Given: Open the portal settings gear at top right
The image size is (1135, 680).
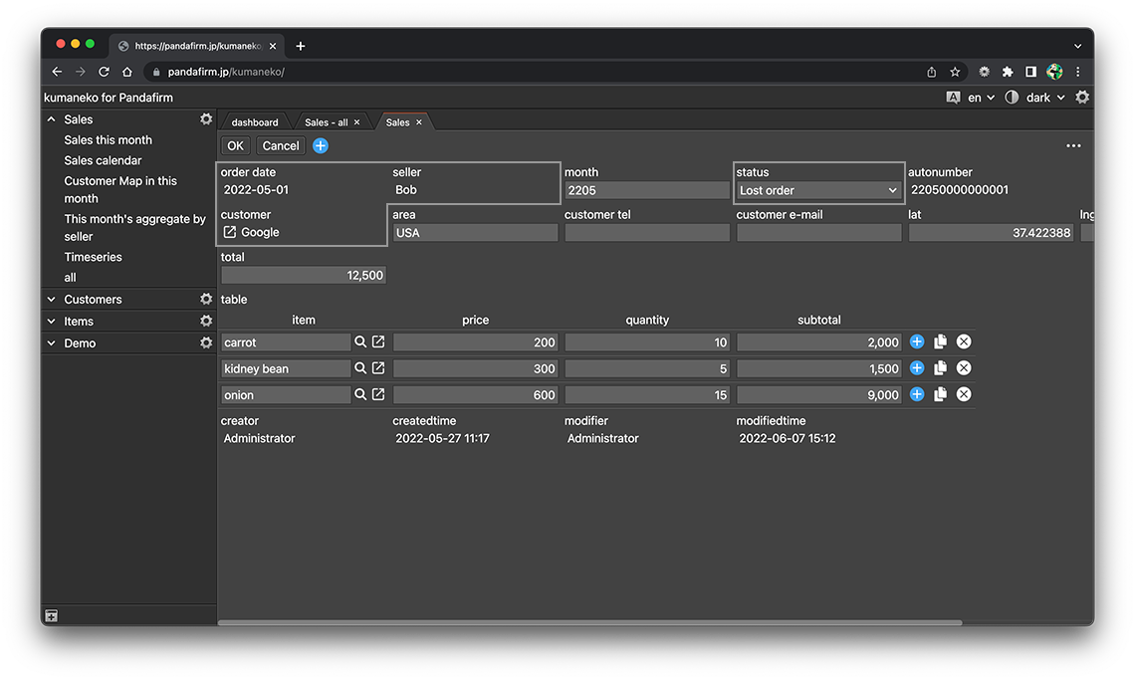Looking at the screenshot, I should [x=1082, y=97].
